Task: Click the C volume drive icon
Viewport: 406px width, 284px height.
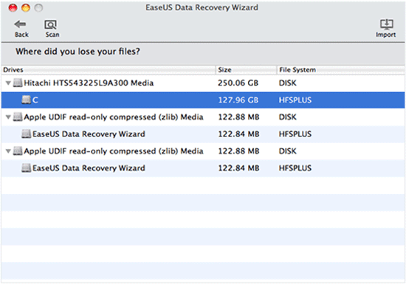Action: 26,100
